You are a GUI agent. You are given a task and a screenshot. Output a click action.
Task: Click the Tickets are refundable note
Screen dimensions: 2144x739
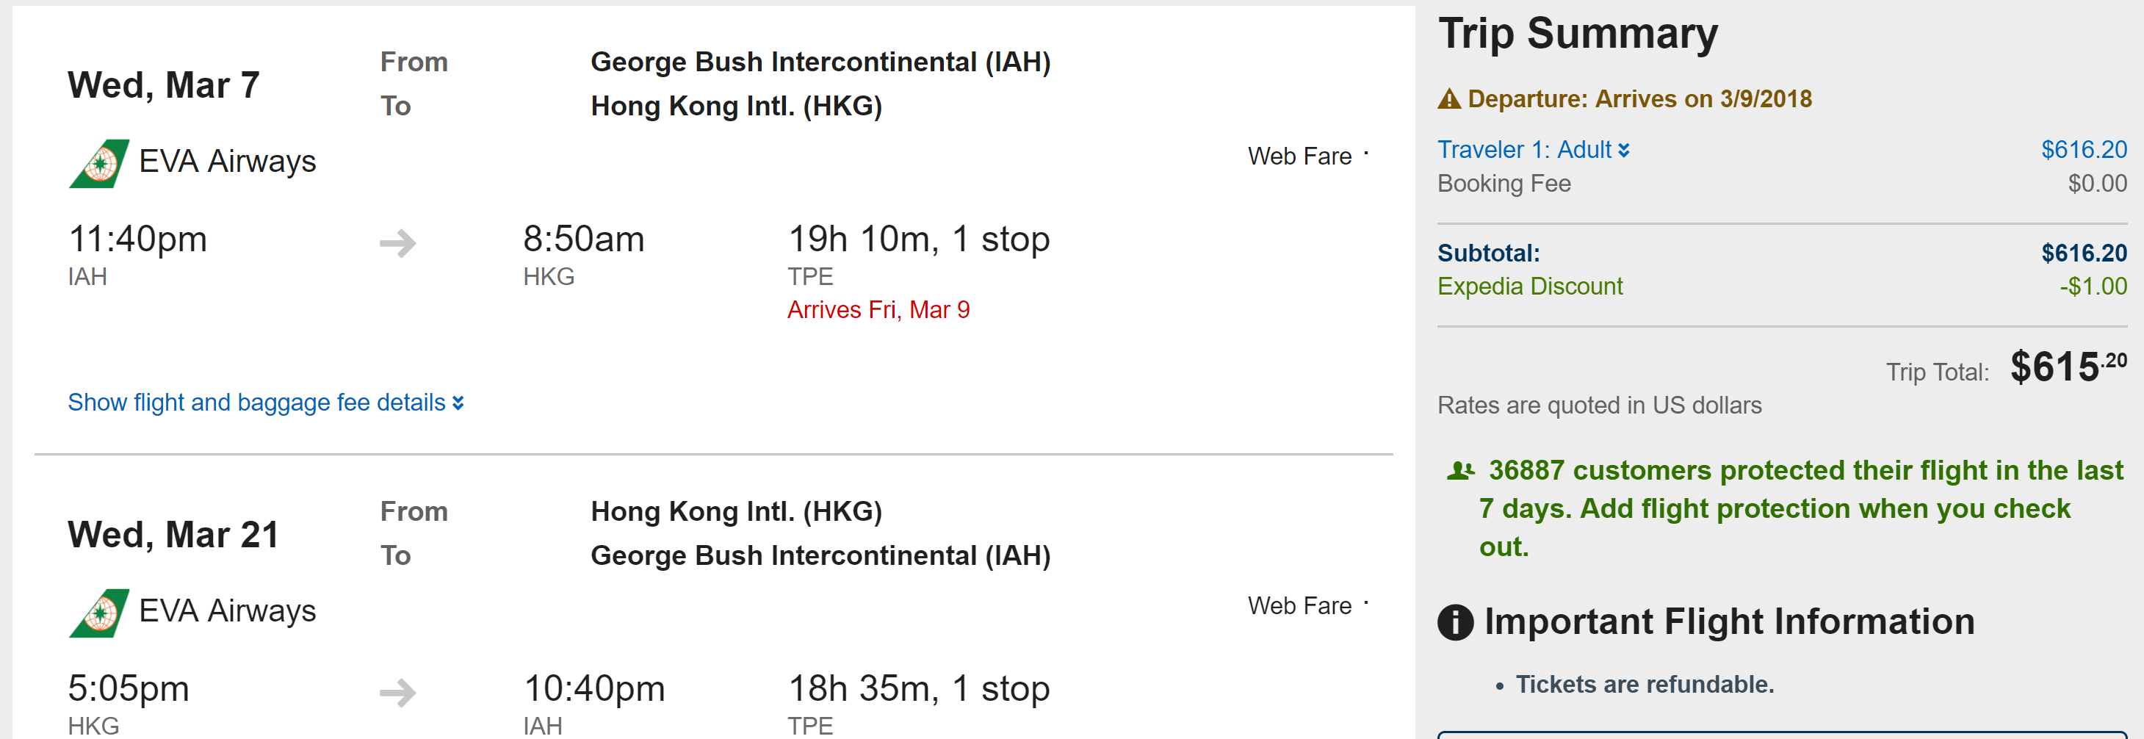tap(1645, 684)
